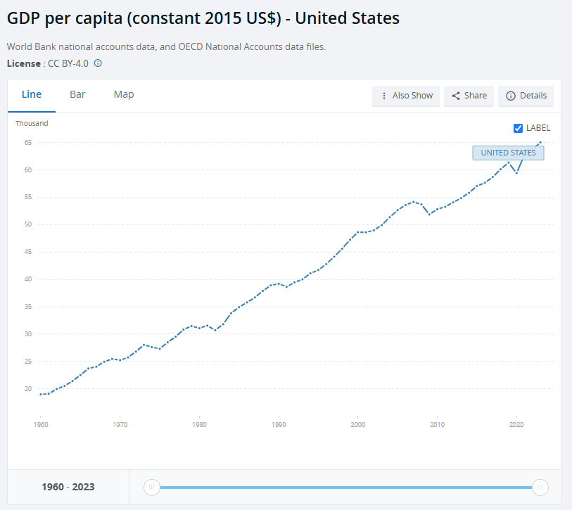Click the UNITED STATES series label
572x510 pixels.
[508, 153]
